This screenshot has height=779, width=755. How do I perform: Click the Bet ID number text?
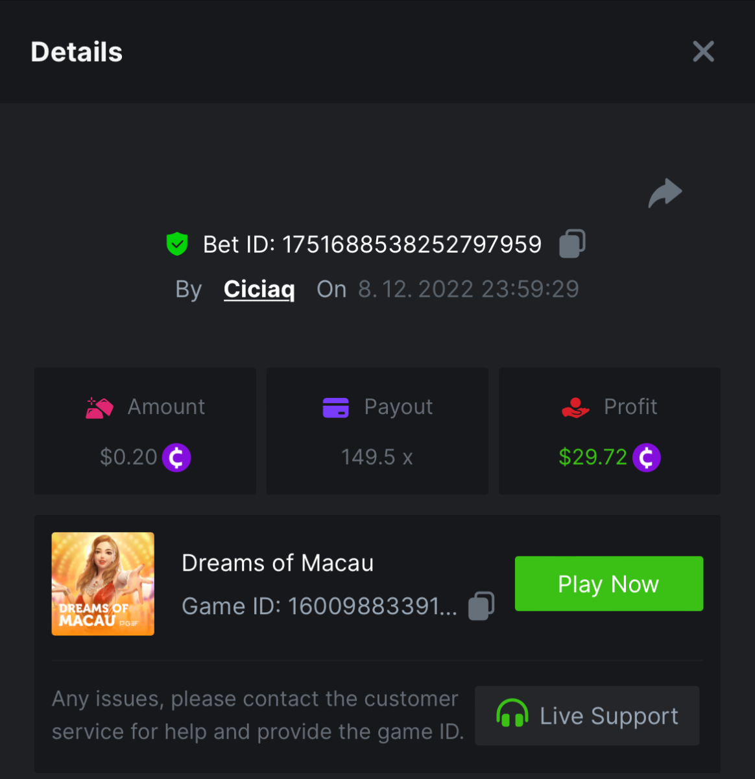pos(412,245)
